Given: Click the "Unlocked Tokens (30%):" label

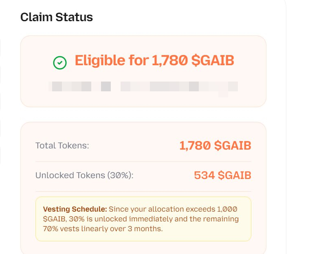Looking at the screenshot, I should click(x=84, y=175).
